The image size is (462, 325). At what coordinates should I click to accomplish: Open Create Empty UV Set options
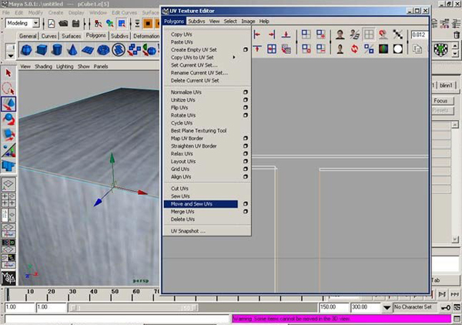[x=245, y=49]
